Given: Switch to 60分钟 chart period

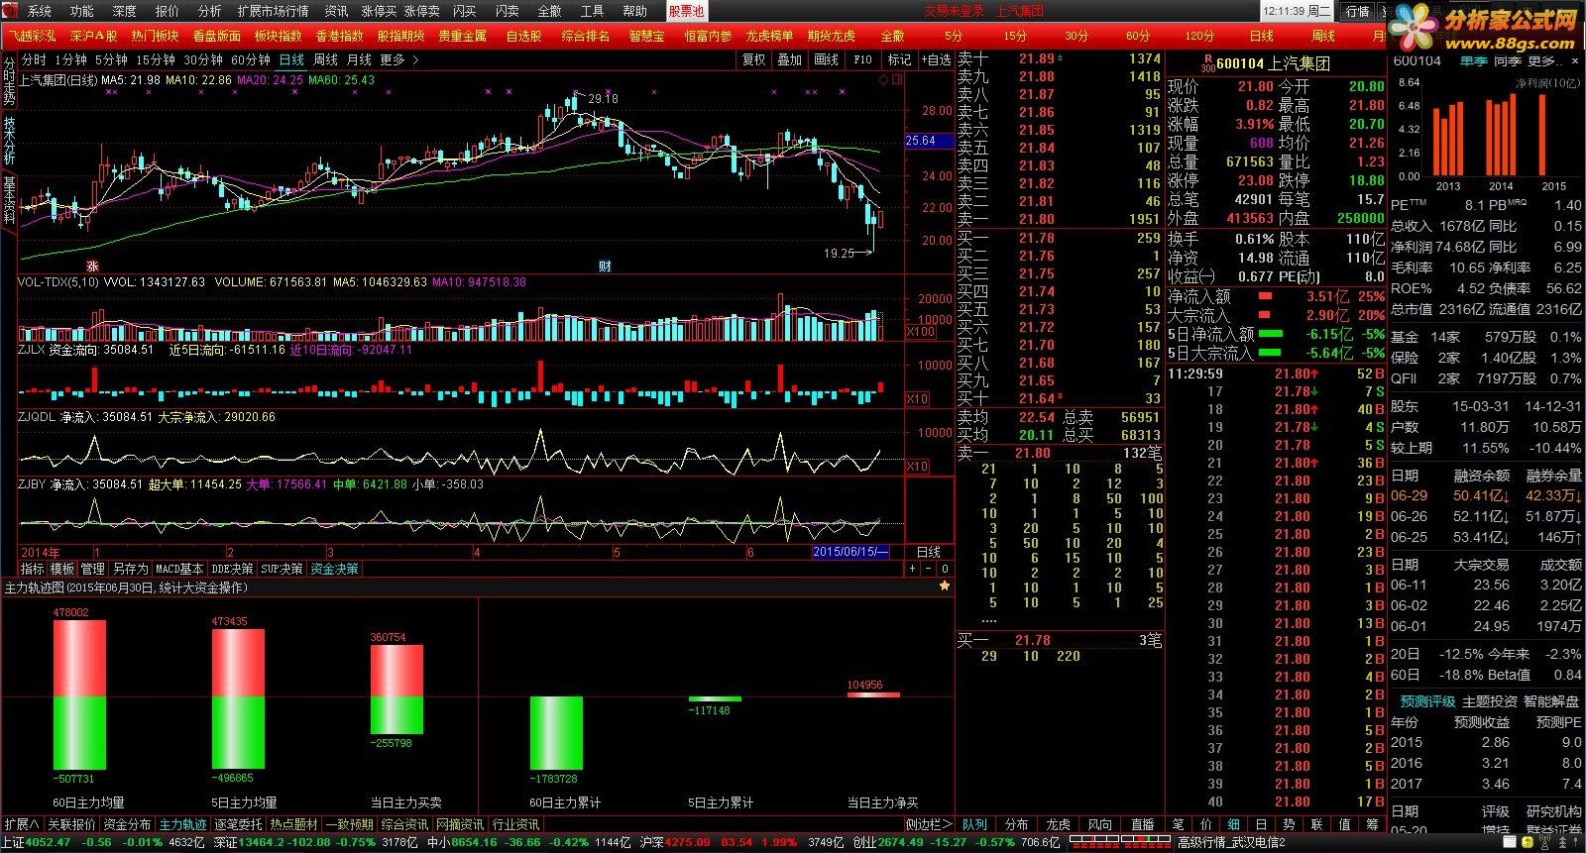Looking at the screenshot, I should pyautogui.click(x=251, y=59).
